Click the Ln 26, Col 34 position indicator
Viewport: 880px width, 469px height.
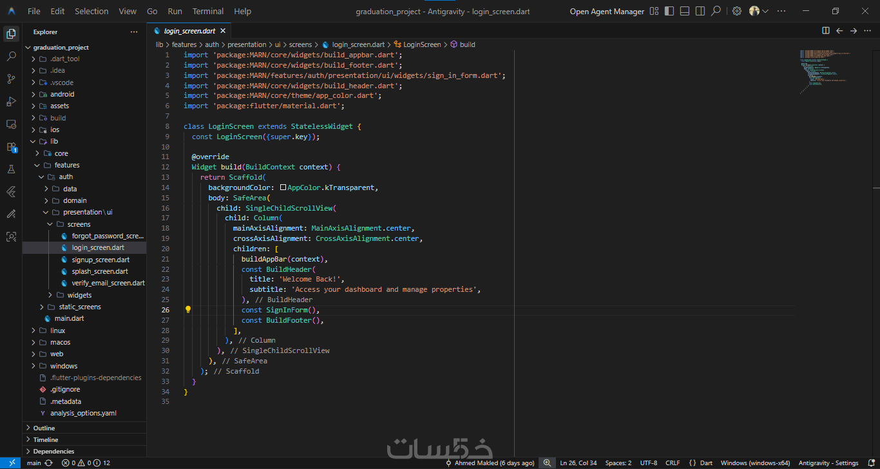coord(579,463)
